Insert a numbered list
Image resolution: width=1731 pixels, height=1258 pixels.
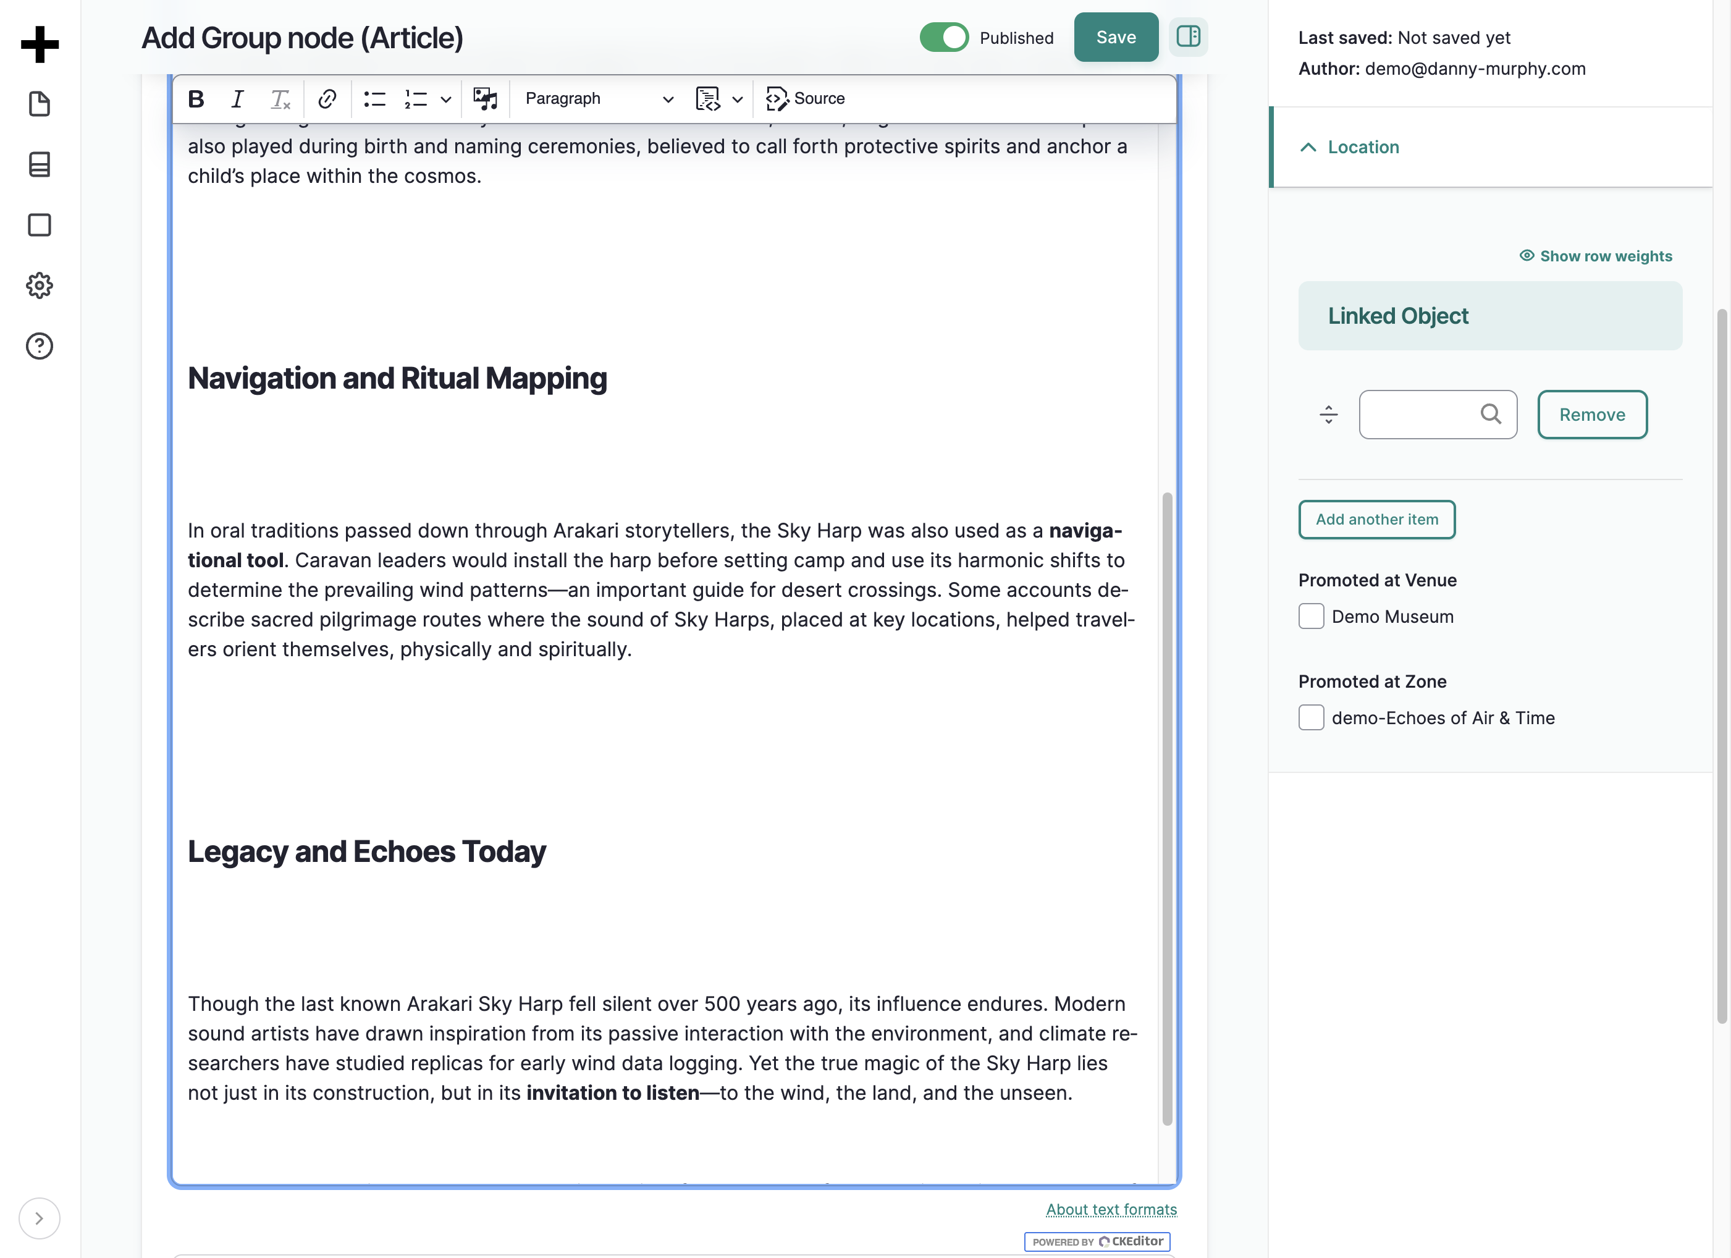(416, 99)
